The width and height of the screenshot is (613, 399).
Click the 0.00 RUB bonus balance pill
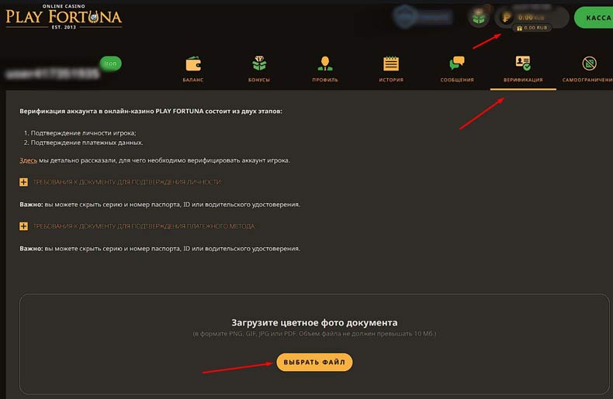click(532, 28)
